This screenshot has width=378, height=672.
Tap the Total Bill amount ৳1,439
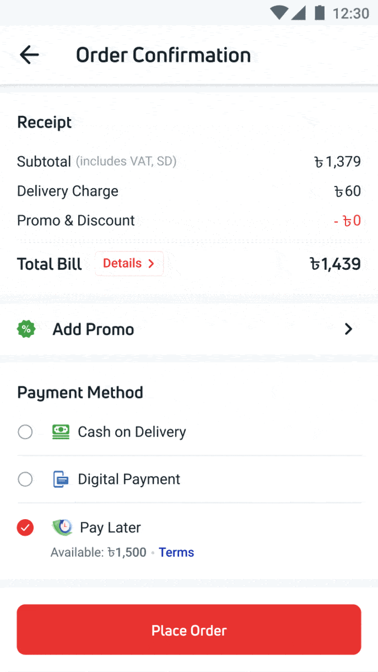tap(336, 264)
